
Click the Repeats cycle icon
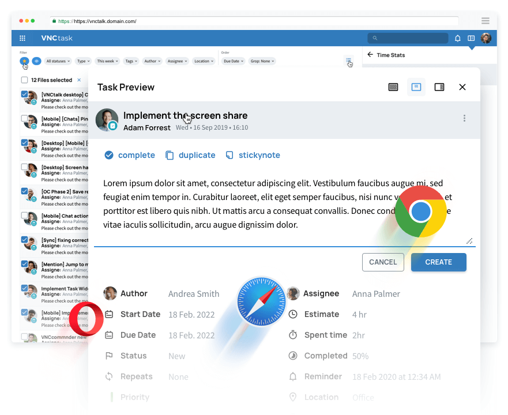point(109,376)
